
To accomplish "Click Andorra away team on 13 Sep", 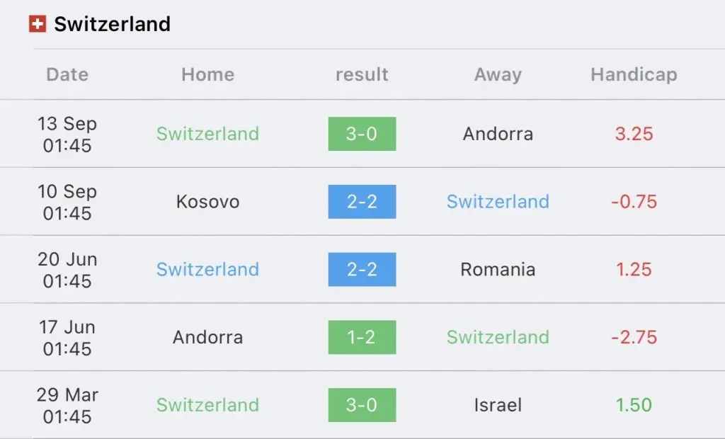I will coord(498,134).
